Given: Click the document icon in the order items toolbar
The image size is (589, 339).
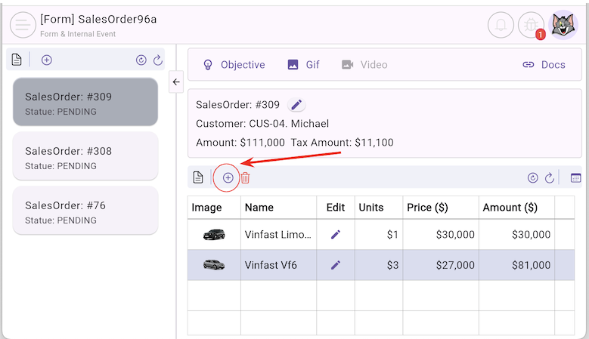Looking at the screenshot, I should pyautogui.click(x=198, y=178).
